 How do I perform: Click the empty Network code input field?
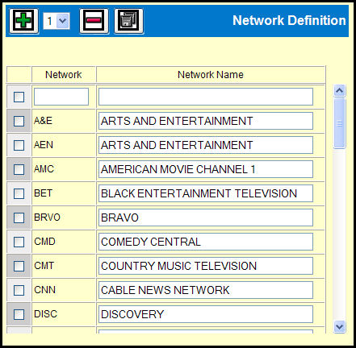(61, 97)
